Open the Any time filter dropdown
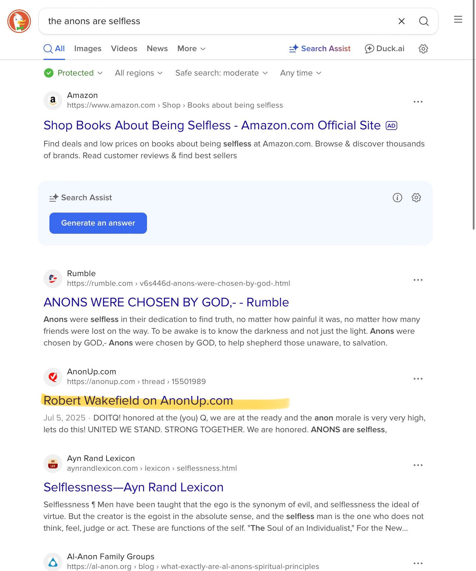Screen dimensions: 476x571 (300, 73)
